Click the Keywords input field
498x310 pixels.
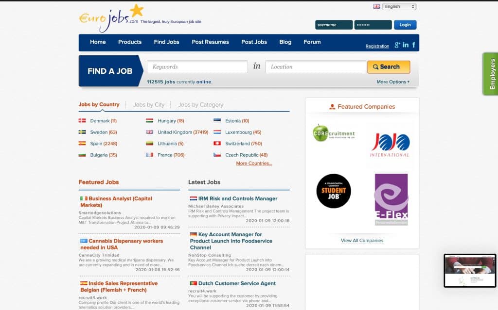(196, 66)
